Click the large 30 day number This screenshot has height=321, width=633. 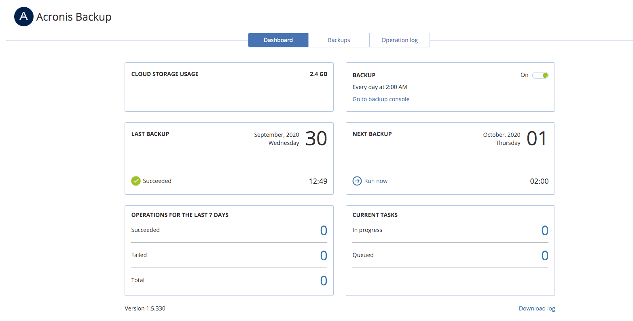click(316, 139)
